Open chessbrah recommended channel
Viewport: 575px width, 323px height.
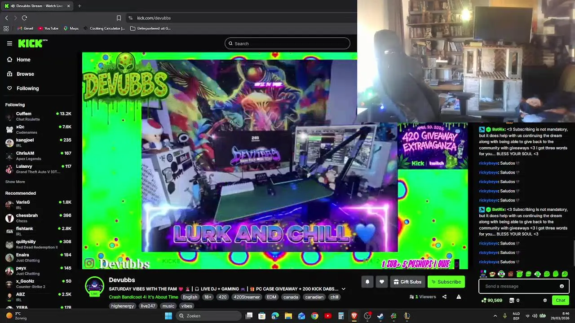(x=38, y=218)
